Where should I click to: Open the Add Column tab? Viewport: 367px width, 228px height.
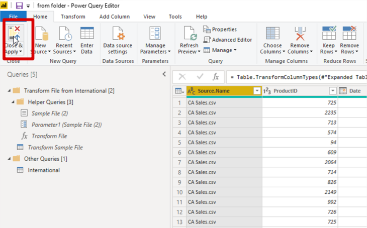(x=114, y=17)
